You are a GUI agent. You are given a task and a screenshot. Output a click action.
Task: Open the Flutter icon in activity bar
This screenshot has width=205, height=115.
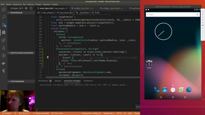pos(4,71)
